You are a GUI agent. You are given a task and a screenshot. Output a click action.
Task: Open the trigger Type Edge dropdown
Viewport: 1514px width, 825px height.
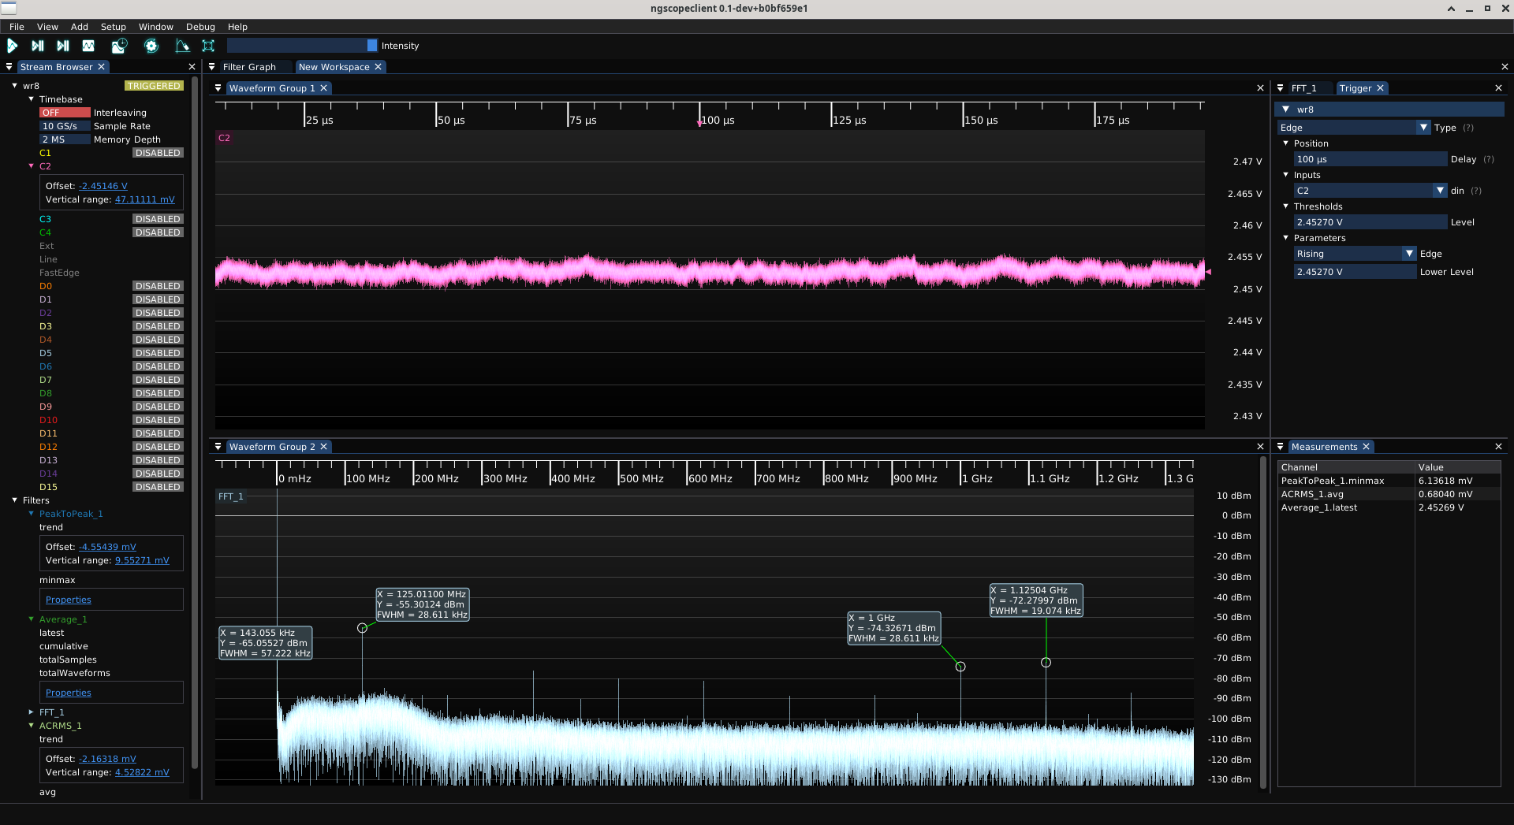pyautogui.click(x=1354, y=128)
